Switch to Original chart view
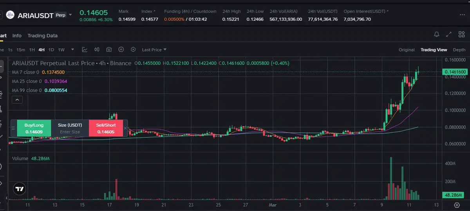470x211 pixels. point(407,50)
